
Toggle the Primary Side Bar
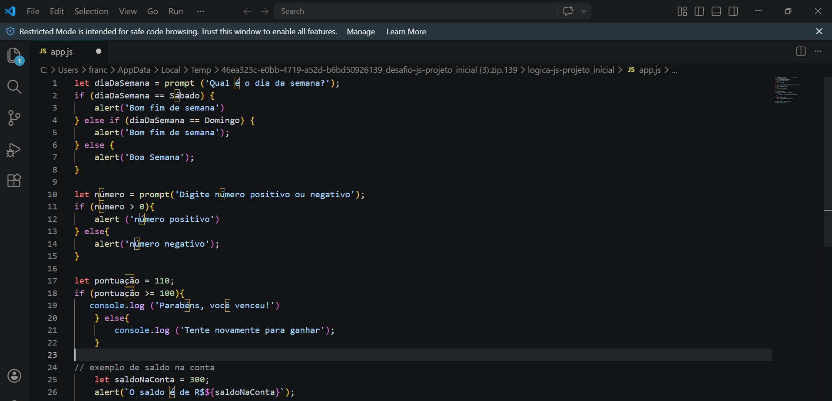tap(699, 11)
